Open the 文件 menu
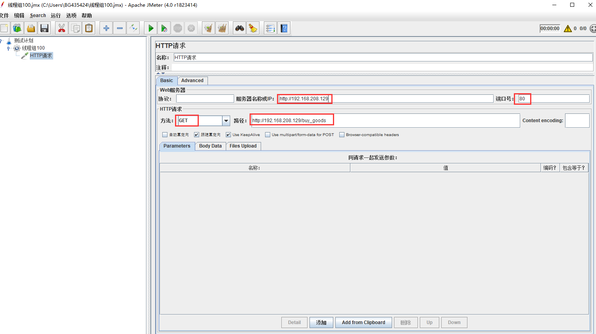 (4, 15)
